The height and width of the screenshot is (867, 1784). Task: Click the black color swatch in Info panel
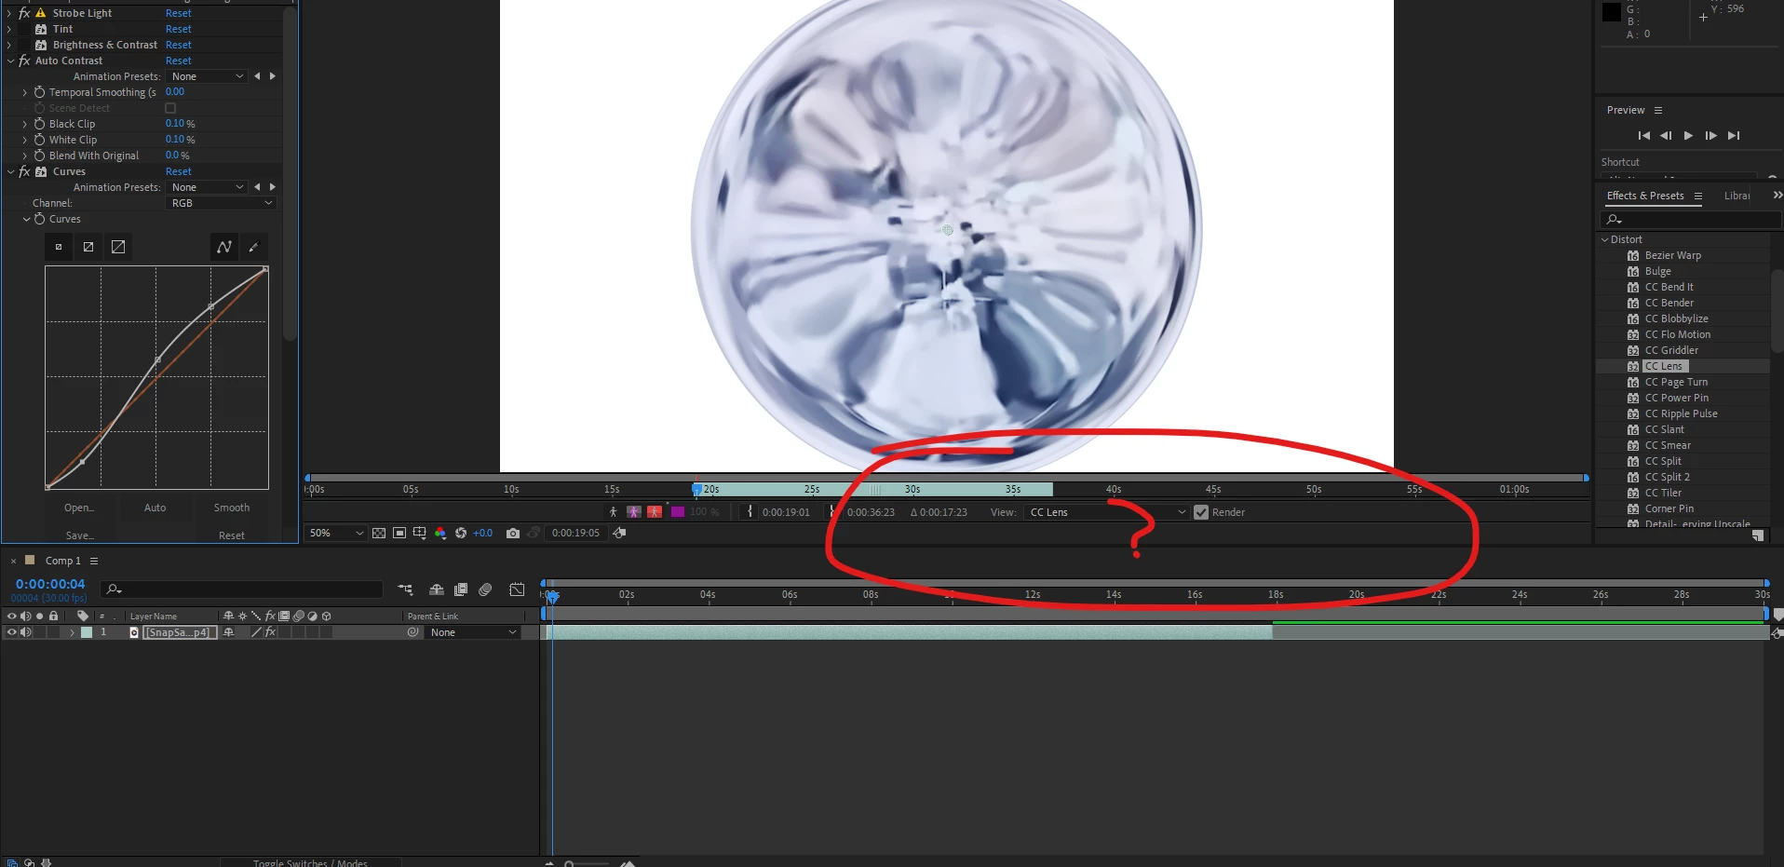[x=1612, y=12]
